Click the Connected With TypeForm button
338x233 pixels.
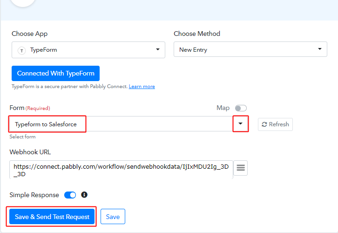(55, 73)
